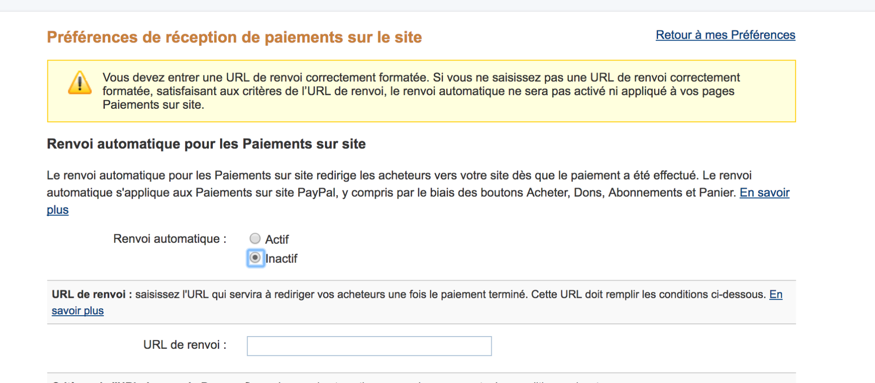The height and width of the screenshot is (383, 875).
Task: Click the word PayPal in the description
Action: [316, 193]
